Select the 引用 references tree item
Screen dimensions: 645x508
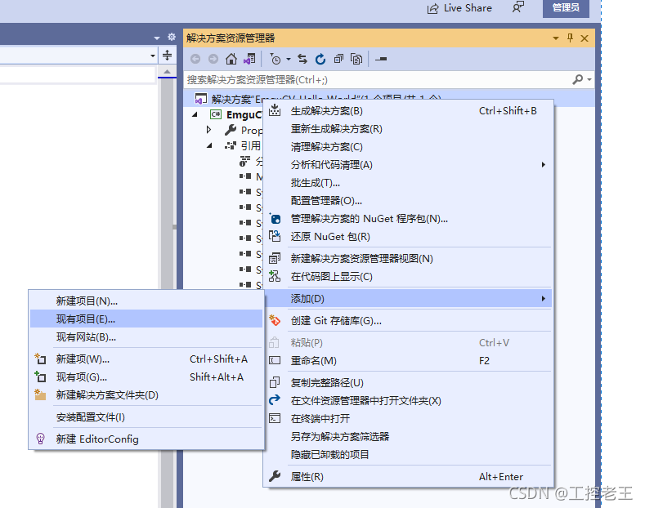coord(250,145)
